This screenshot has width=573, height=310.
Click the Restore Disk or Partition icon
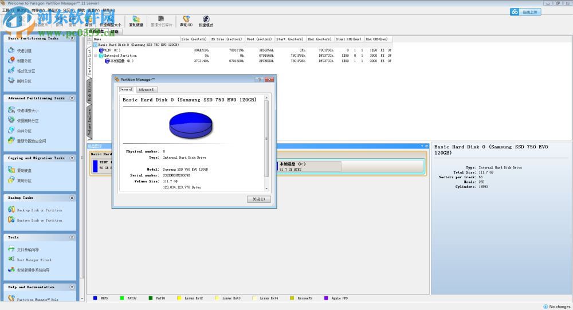coord(11,220)
